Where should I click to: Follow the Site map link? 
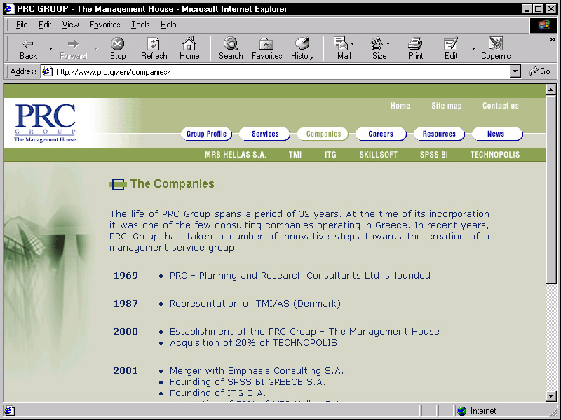point(446,106)
